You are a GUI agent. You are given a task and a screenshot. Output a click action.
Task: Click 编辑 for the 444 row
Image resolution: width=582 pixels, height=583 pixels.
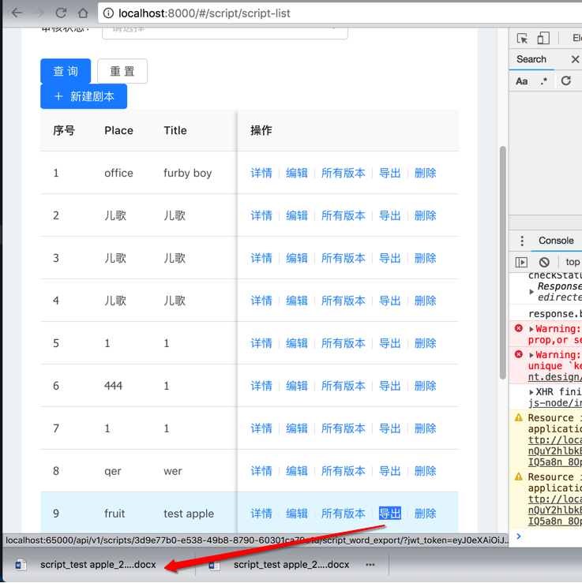(297, 386)
